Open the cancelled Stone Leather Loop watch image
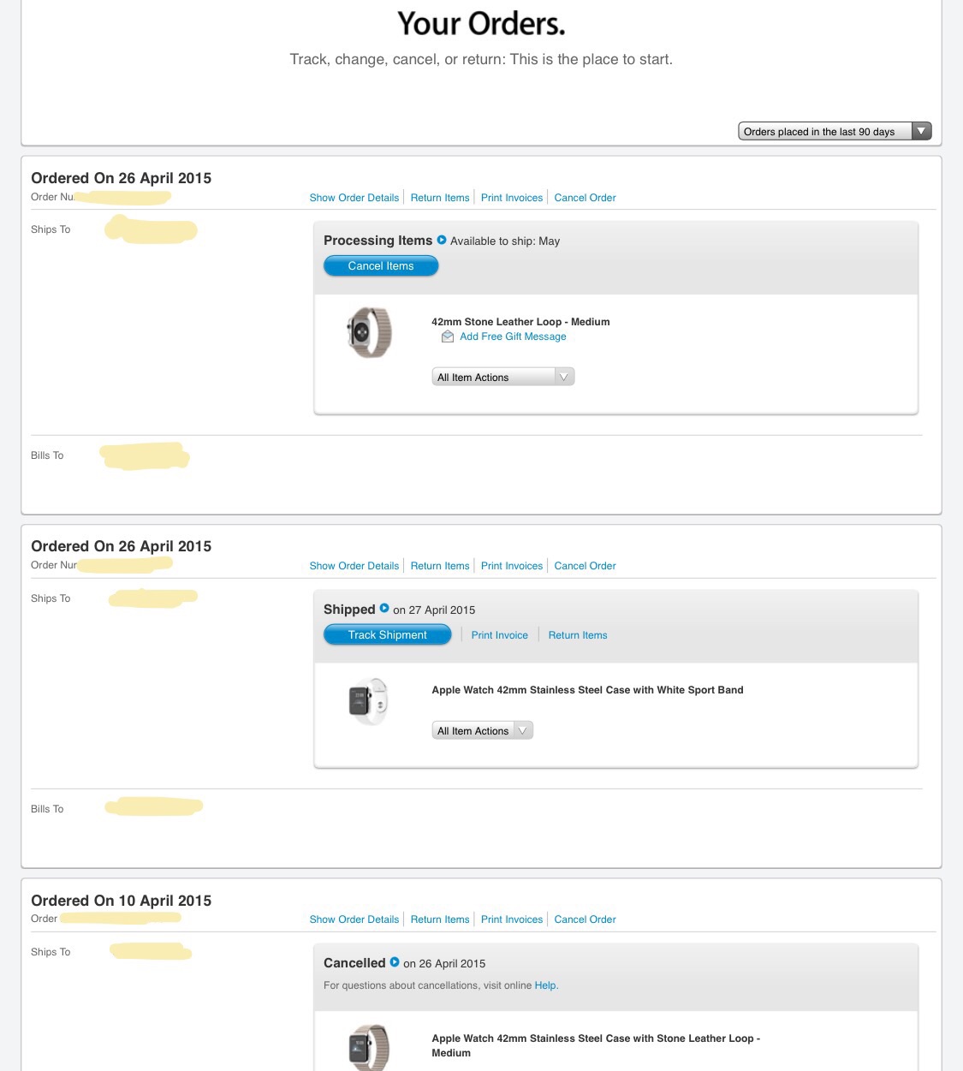The width and height of the screenshot is (963, 1071). [x=369, y=1047]
